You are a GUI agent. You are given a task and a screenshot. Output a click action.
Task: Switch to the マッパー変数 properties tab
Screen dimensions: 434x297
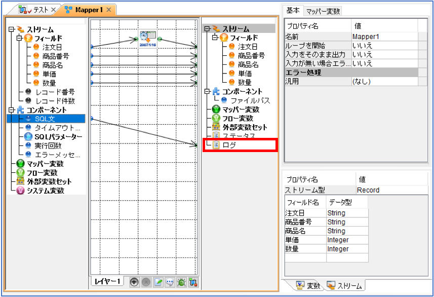[x=323, y=11]
